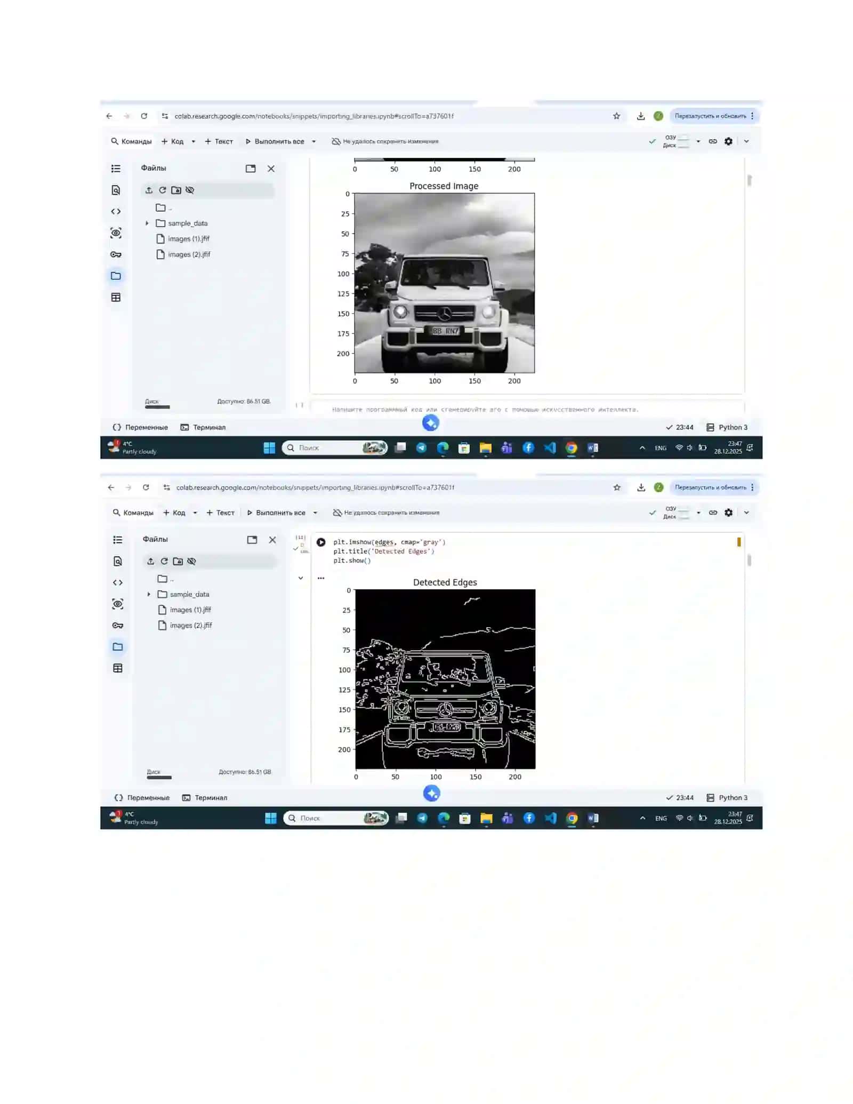Toggle hidden files eye icon in top Files panel
Image resolution: width=853 pixels, height=1104 pixels.
(x=190, y=190)
